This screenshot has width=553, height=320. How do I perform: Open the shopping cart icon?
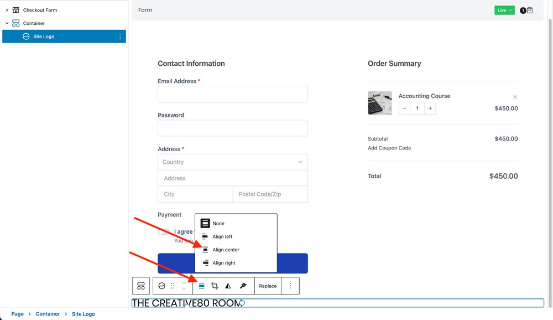pos(529,11)
